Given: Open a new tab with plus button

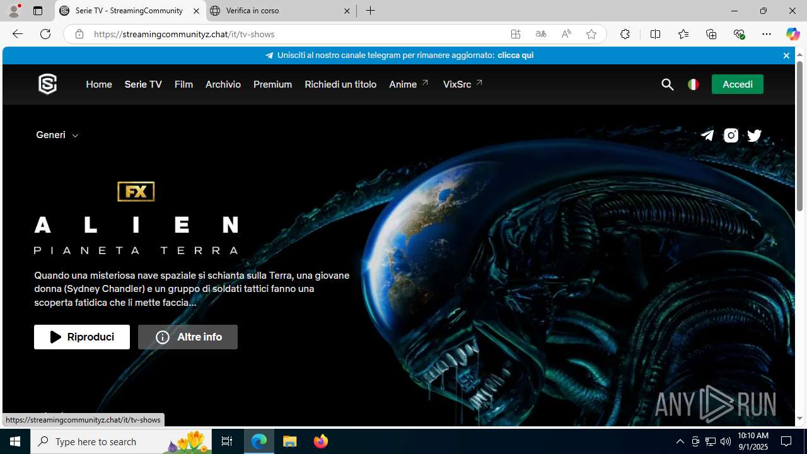Looking at the screenshot, I should pyautogui.click(x=371, y=11).
